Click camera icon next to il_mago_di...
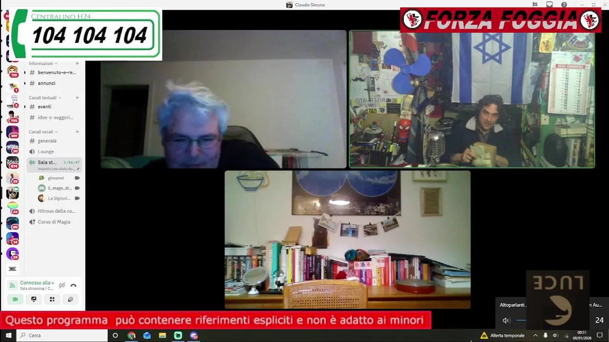This screenshot has width=609, height=342. point(77,188)
